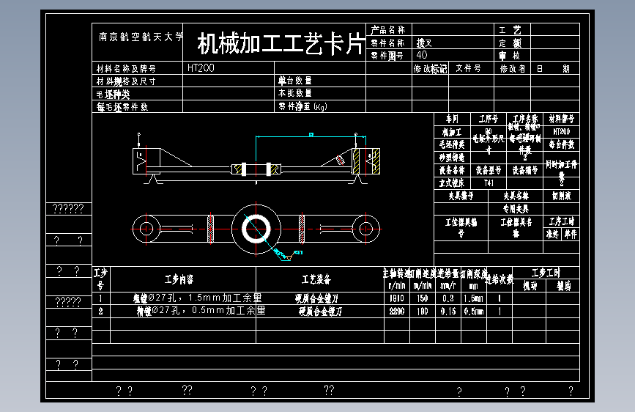Select the 日期 column header
The image size is (635, 412).
point(553,68)
